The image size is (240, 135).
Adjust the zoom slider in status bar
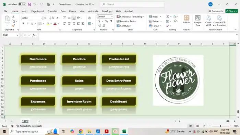[220, 126]
